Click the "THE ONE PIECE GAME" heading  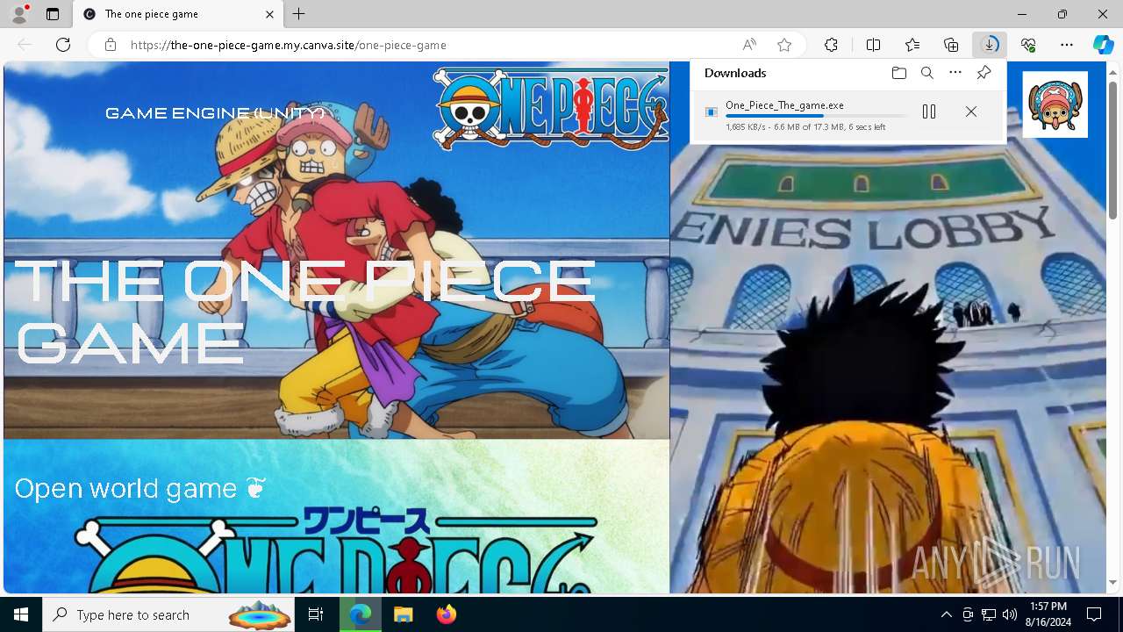click(305, 312)
